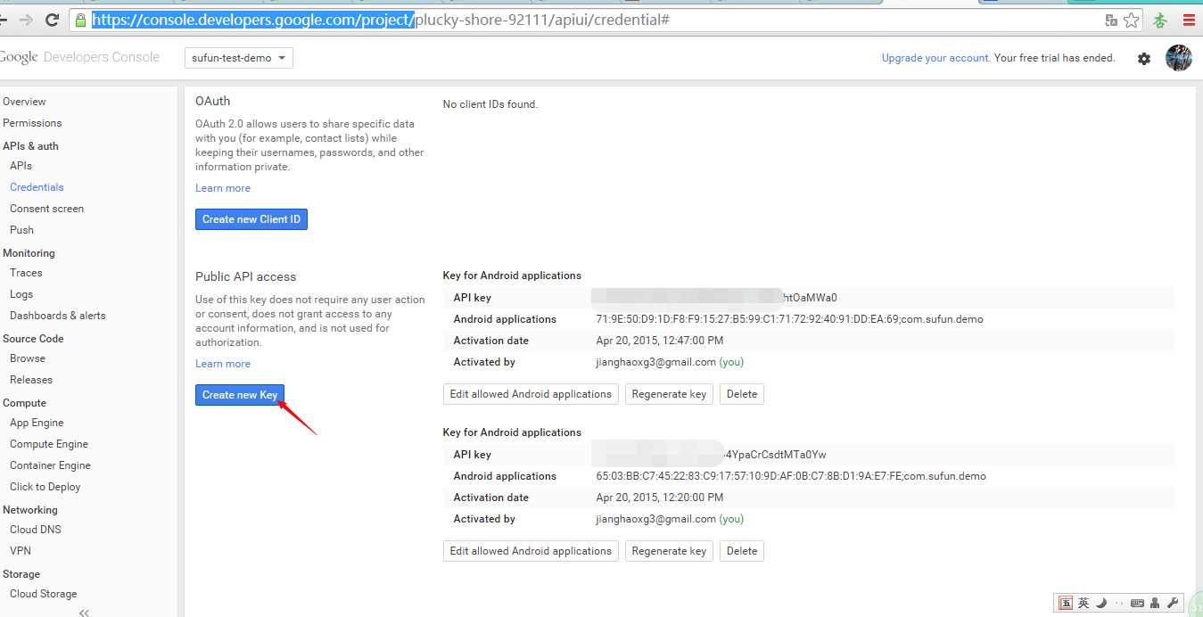1203x617 pixels.
Task: Open Container Engine in the sidebar
Action: (50, 465)
